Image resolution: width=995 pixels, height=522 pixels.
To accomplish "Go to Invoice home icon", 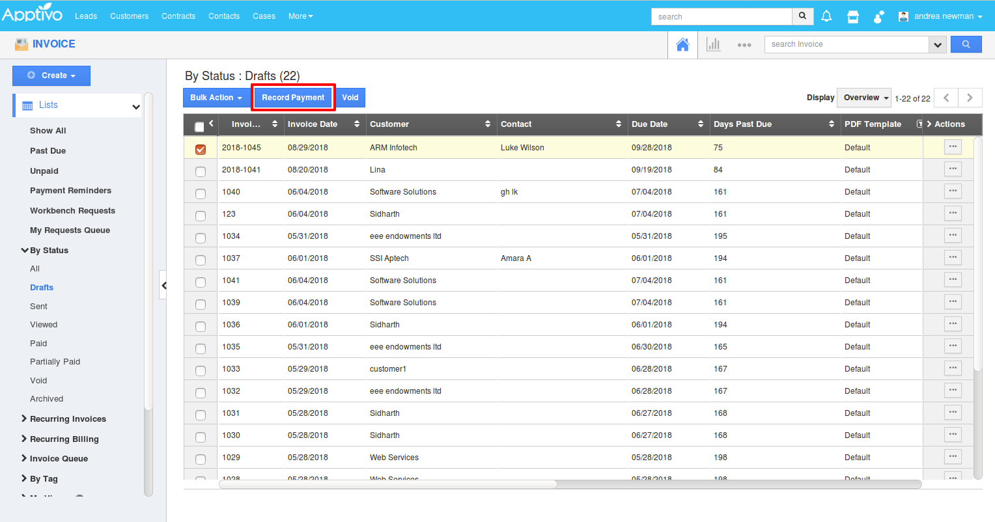I will click(x=682, y=44).
